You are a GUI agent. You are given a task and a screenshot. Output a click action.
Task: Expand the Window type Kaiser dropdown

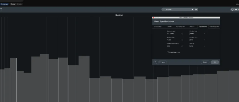click(197, 34)
